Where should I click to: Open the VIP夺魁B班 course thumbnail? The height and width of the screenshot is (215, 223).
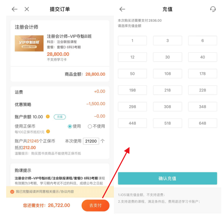[29, 44]
